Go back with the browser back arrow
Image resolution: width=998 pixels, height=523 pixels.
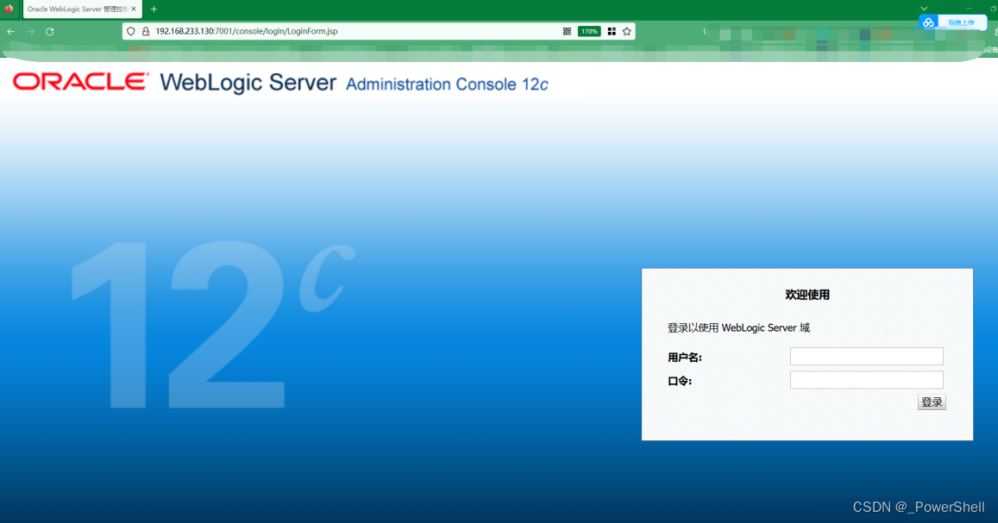pos(11,31)
